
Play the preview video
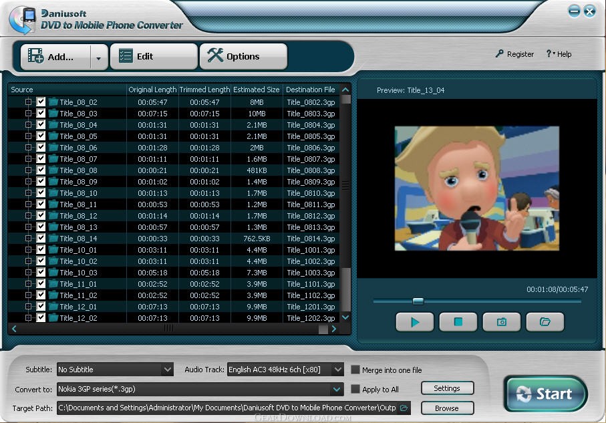coord(415,322)
